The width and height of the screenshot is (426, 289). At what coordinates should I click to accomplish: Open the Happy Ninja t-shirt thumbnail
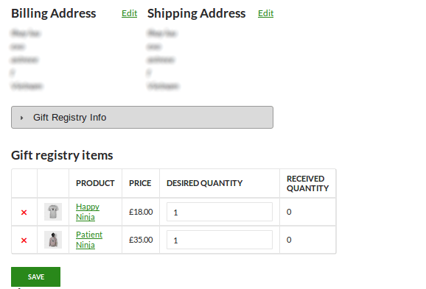click(x=53, y=212)
